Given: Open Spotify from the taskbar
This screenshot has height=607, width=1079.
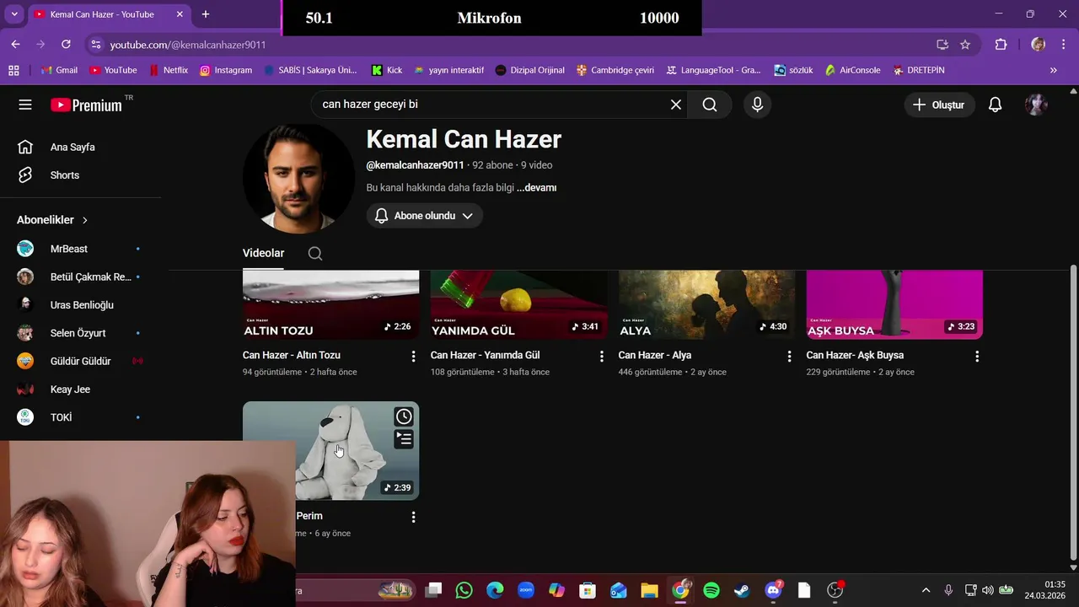Looking at the screenshot, I should click(711, 590).
